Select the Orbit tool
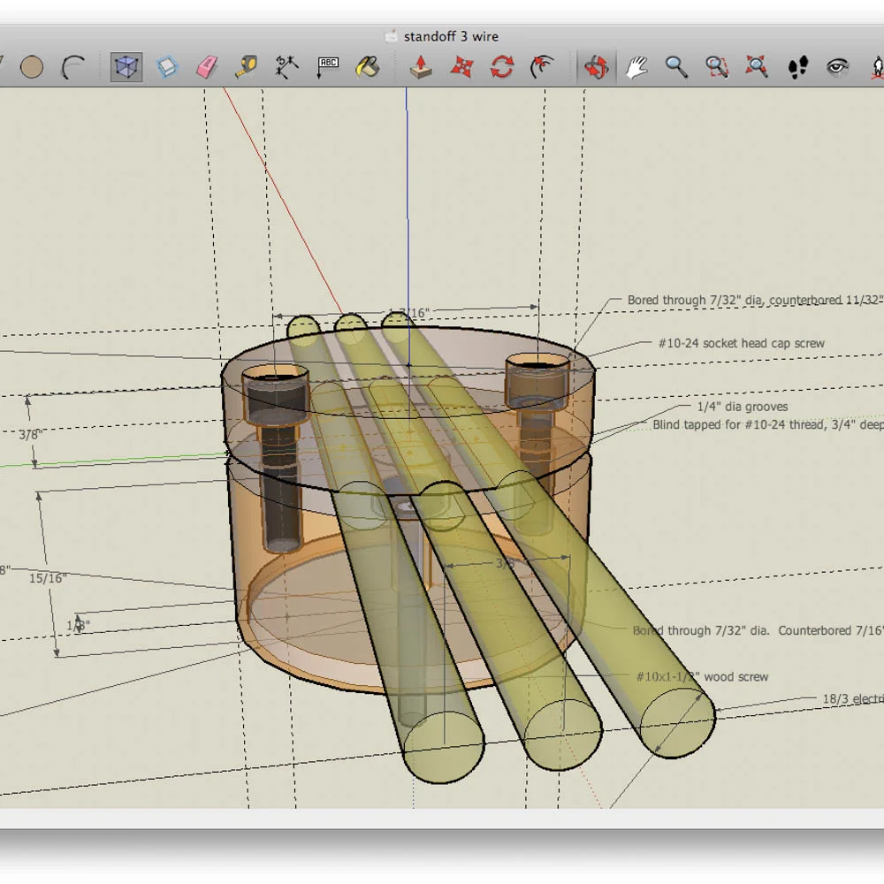Image resolution: width=884 pixels, height=884 pixels. [596, 68]
